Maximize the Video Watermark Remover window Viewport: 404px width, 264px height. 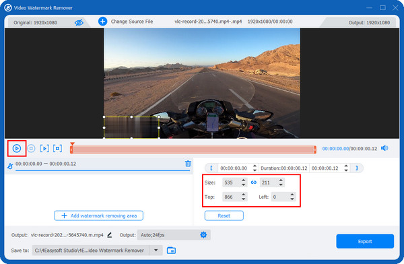click(x=382, y=7)
